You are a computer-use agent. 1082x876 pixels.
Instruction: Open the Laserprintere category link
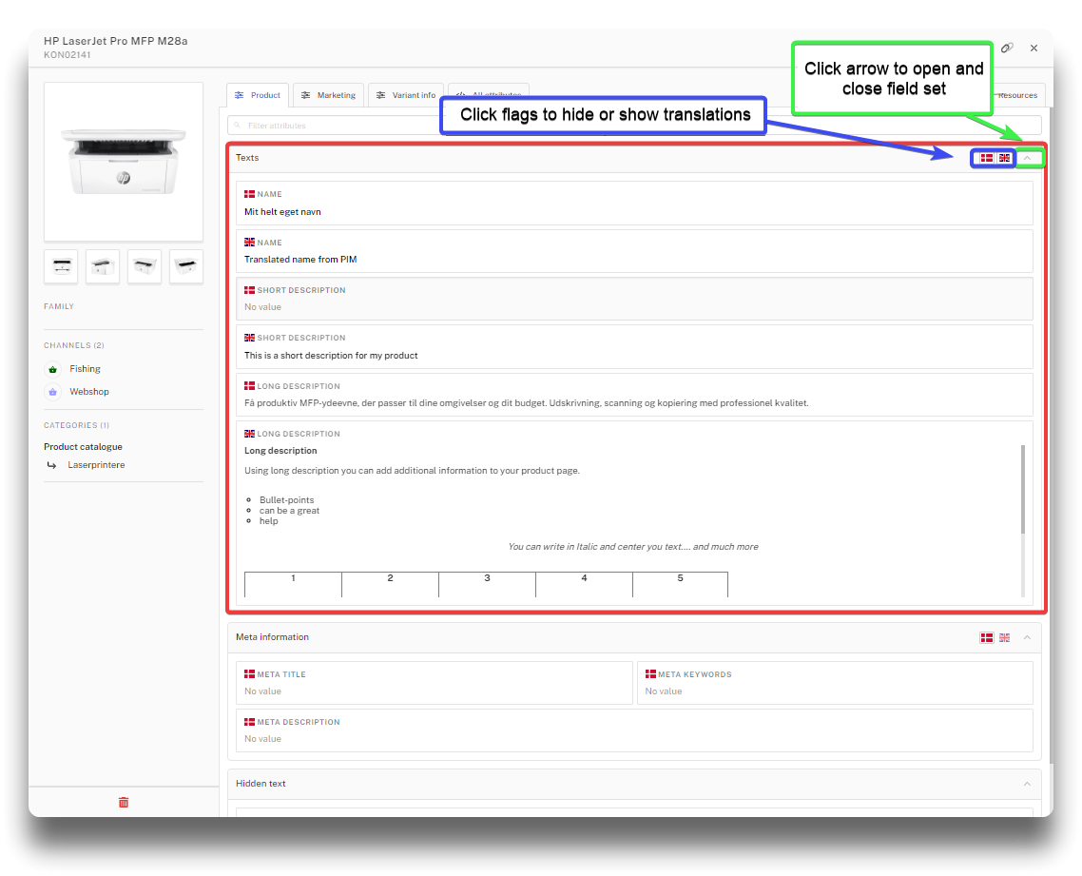coord(96,465)
